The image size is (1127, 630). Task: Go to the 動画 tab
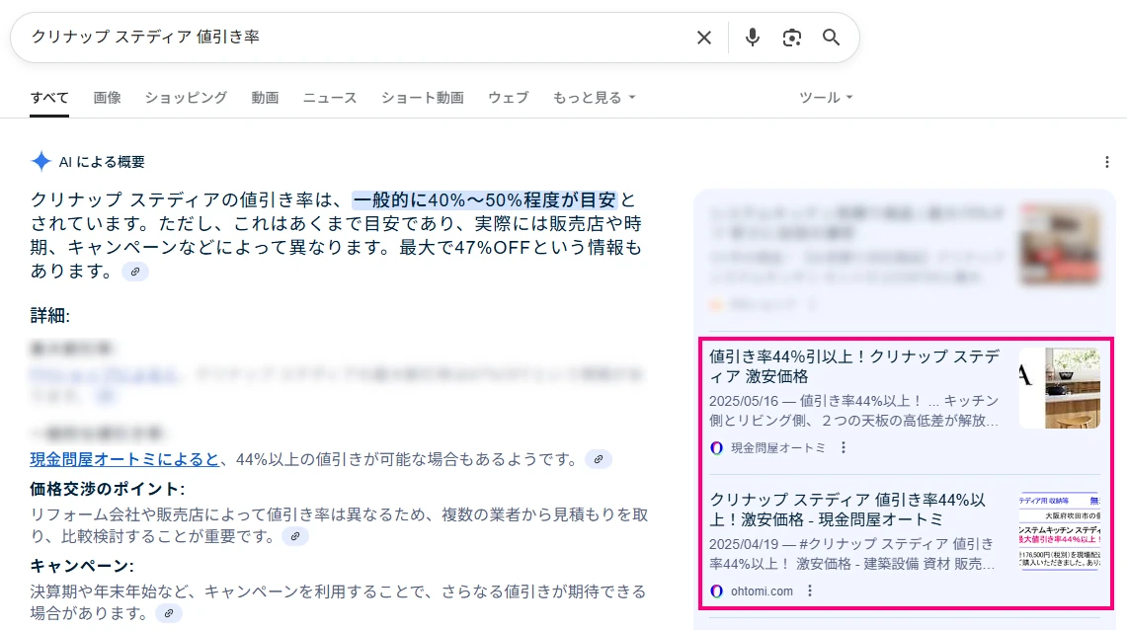point(266,98)
